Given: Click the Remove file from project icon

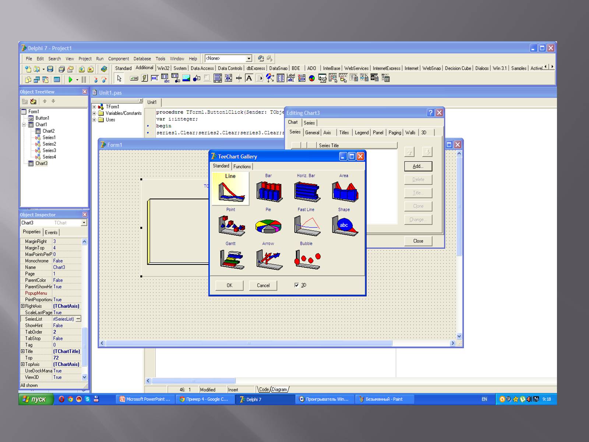Looking at the screenshot, I should click(x=91, y=69).
